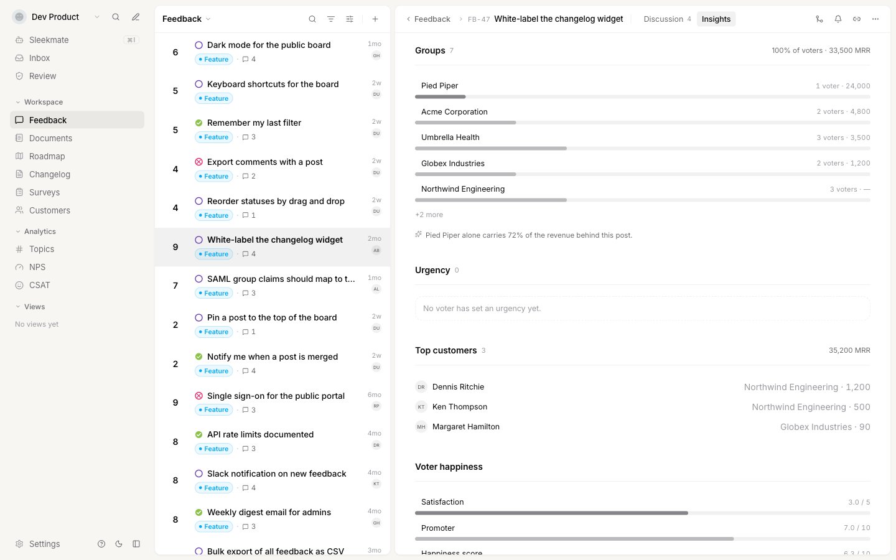Open search in the sidebar header

pos(116,17)
